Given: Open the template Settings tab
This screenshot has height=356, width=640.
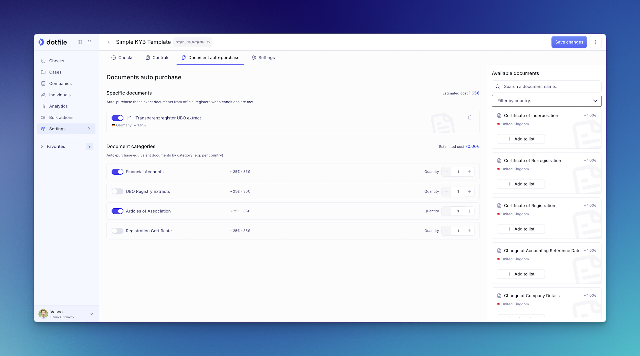Looking at the screenshot, I should point(263,58).
